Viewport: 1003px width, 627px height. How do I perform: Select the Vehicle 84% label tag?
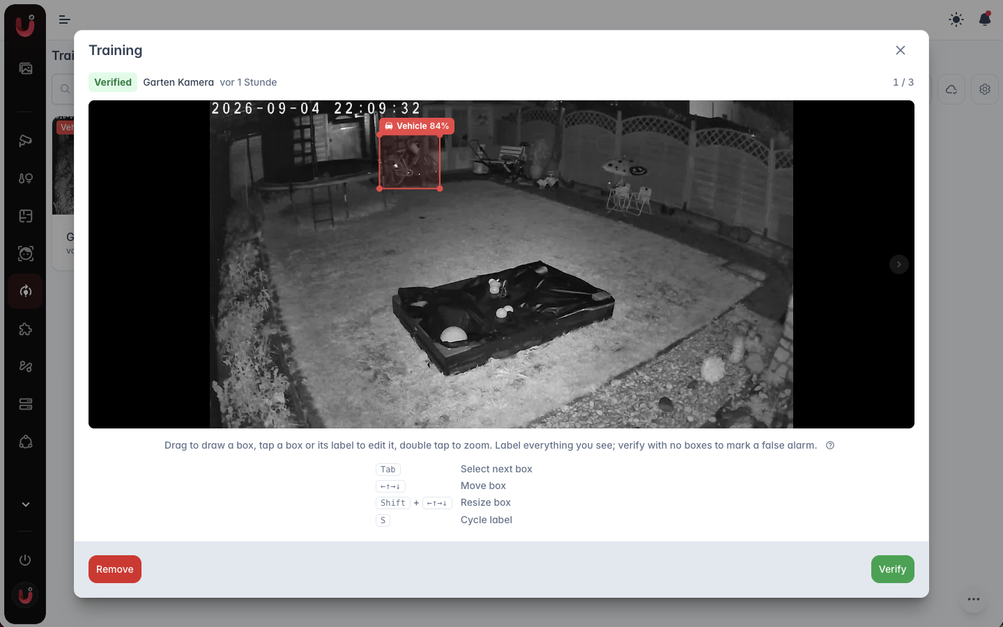pos(417,126)
